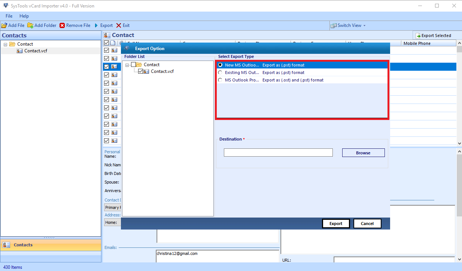Click the 430 Items status bar text

coord(13,267)
